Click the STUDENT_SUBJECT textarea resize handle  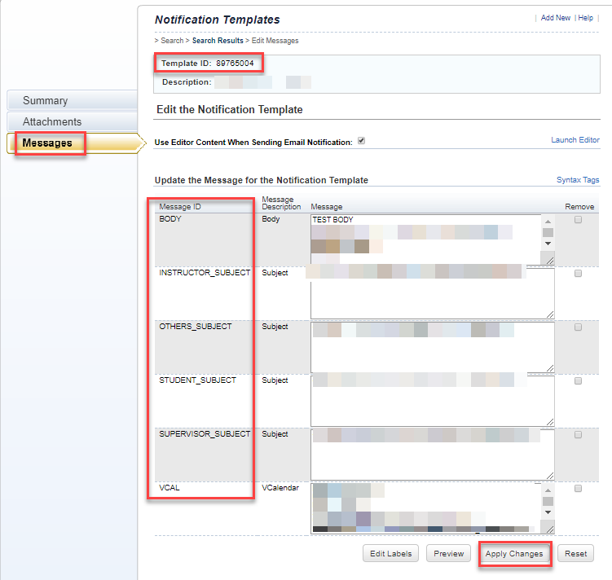[x=549, y=422]
